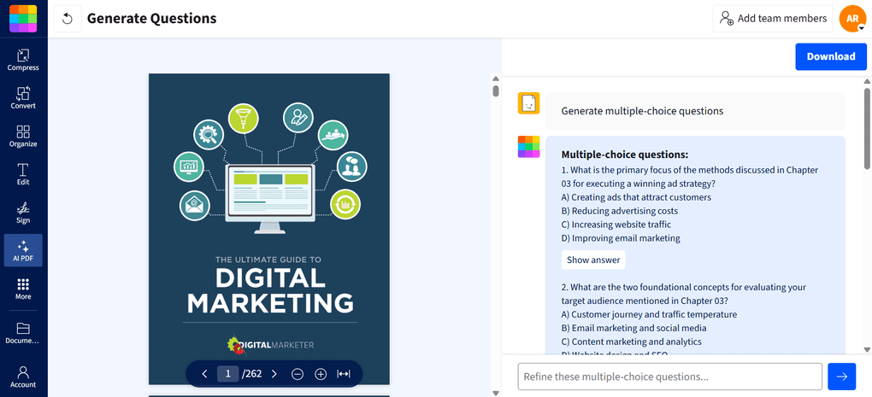Viewport: 872px width, 397px height.
Task: Select the Edit text tool
Action: coord(23,174)
